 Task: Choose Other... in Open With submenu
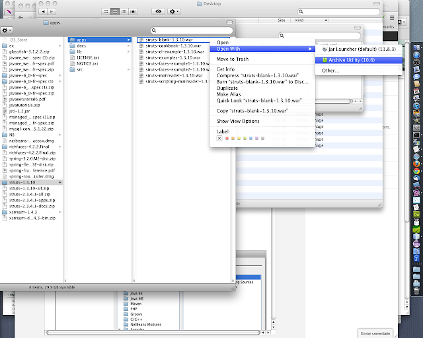pyautogui.click(x=330, y=71)
